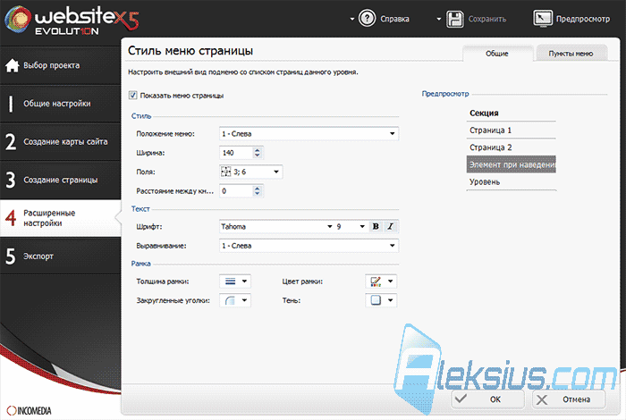Select Общие tab

[x=497, y=54]
